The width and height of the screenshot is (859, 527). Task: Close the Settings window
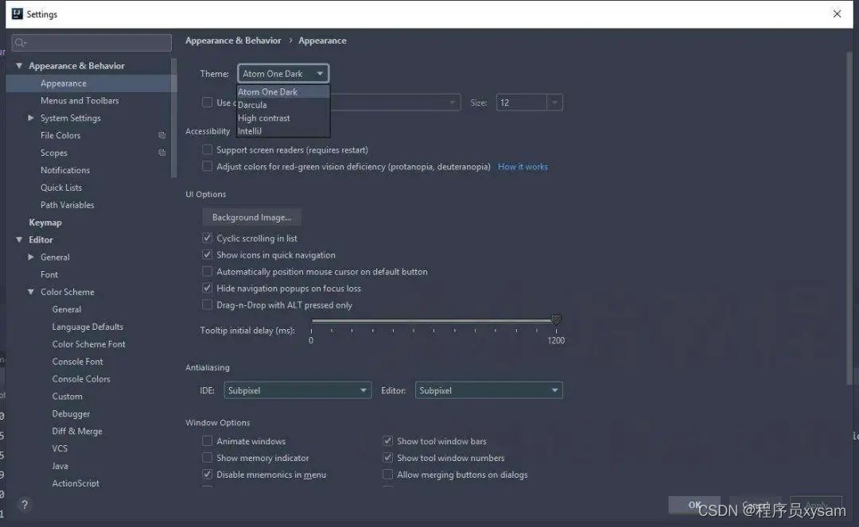pyautogui.click(x=837, y=14)
